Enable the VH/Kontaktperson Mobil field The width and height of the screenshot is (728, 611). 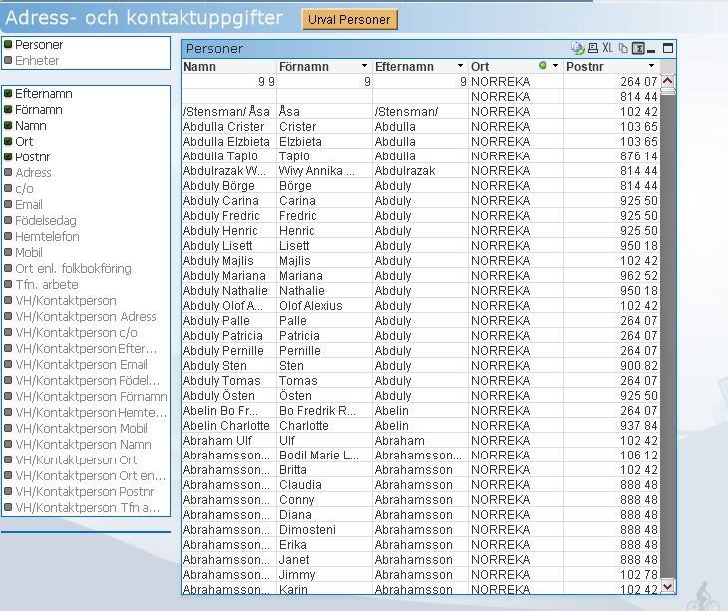coord(76,429)
